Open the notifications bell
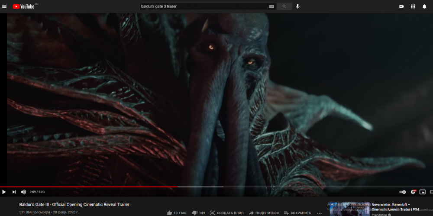 424,6
